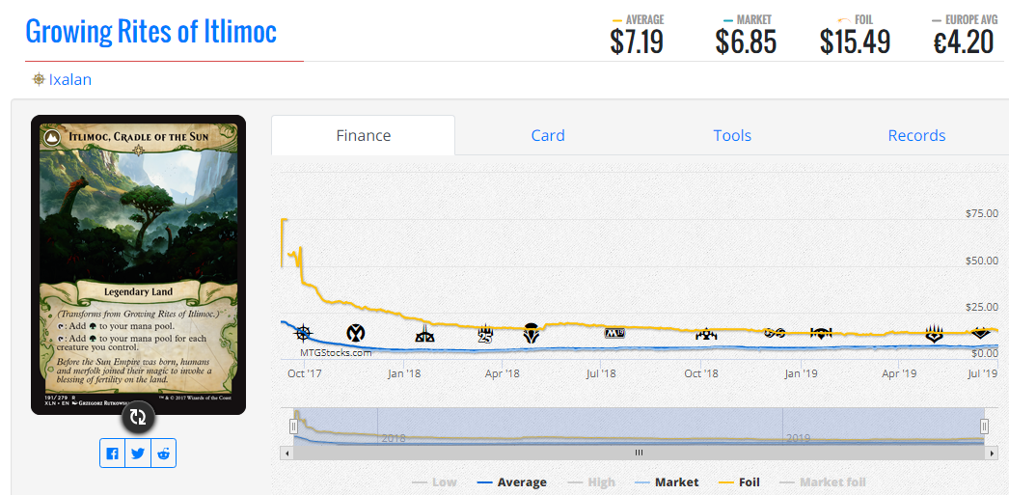Click the navigator scrollbar left arrow
The height and width of the screenshot is (495, 1009).
coord(287,454)
